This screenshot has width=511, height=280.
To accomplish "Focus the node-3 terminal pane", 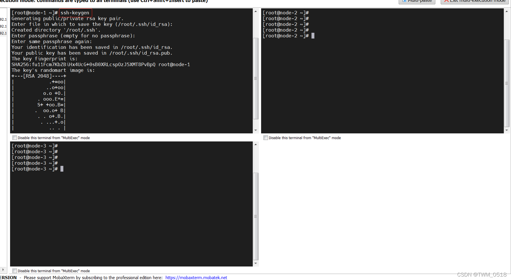I will pyautogui.click(x=130, y=216).
